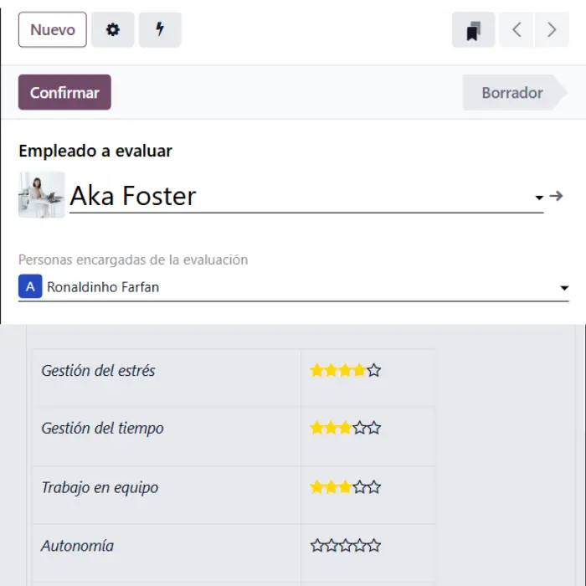Click the gear settings icon
The width and height of the screenshot is (586, 586).
113,30
